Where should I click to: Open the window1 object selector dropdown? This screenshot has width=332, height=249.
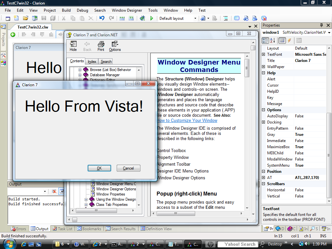pos(329,33)
